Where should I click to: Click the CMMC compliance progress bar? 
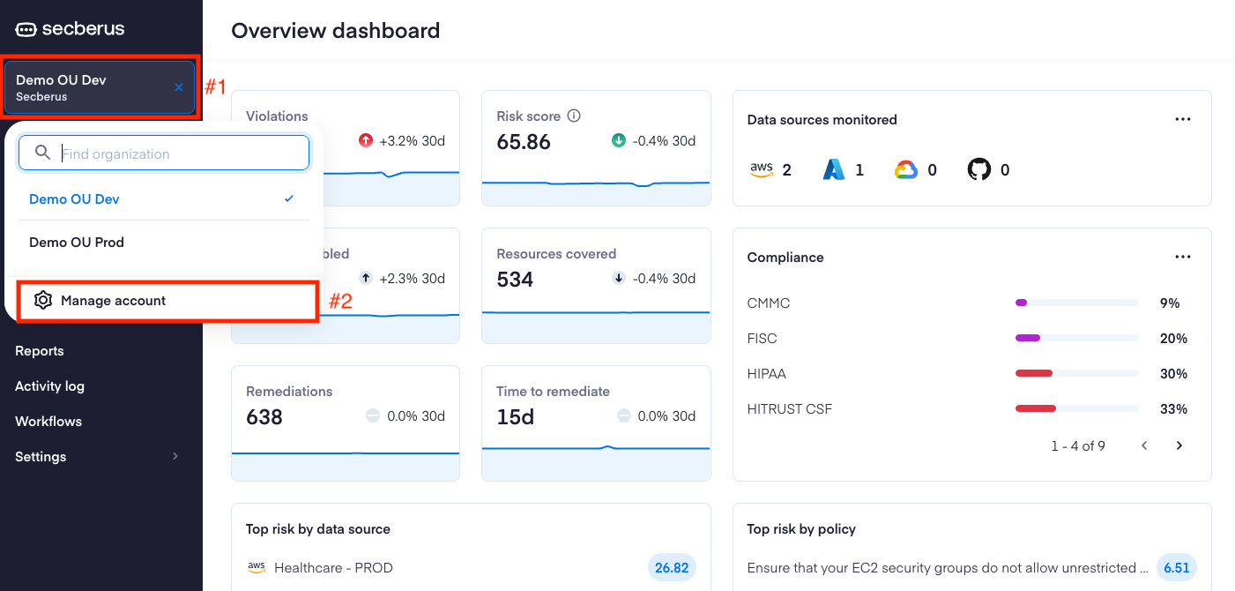1077,303
